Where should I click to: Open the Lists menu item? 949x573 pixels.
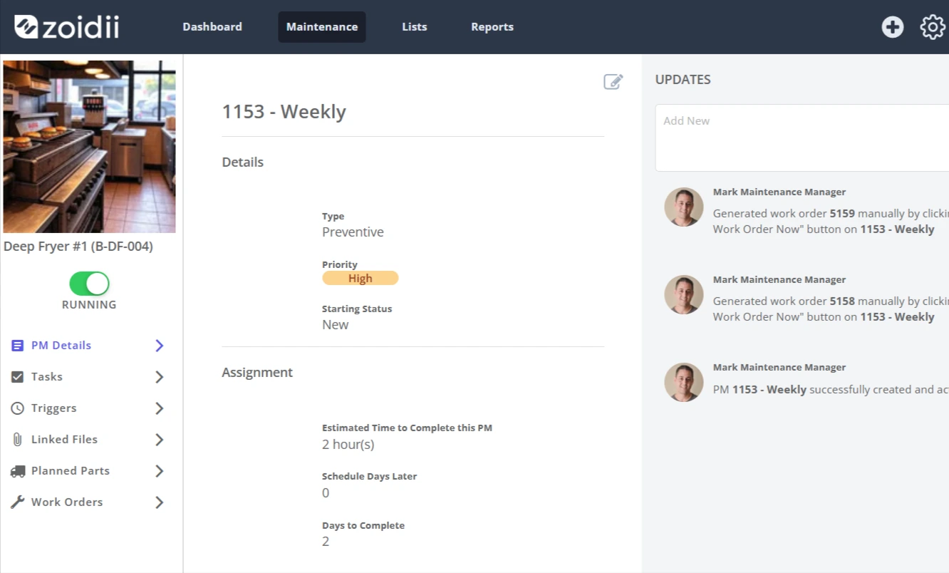point(415,27)
